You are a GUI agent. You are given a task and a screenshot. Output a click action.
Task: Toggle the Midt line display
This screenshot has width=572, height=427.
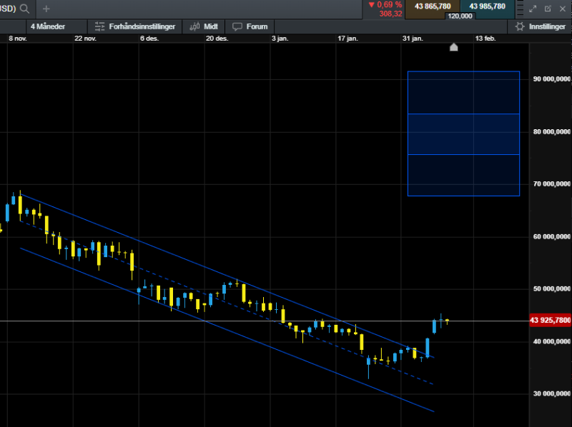pyautogui.click(x=204, y=26)
